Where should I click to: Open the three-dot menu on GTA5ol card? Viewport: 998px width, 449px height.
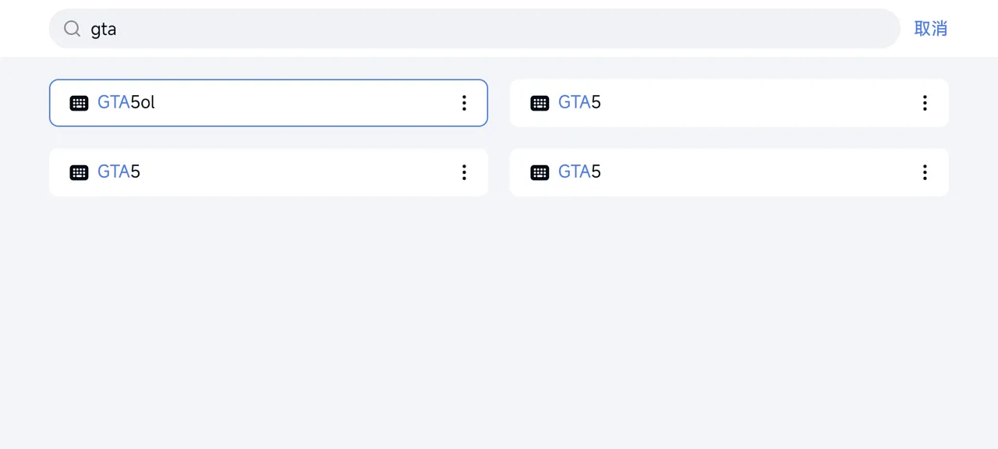click(x=464, y=103)
